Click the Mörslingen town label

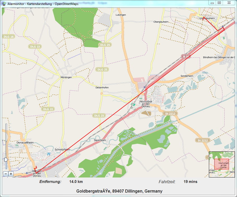(x=66, y=78)
